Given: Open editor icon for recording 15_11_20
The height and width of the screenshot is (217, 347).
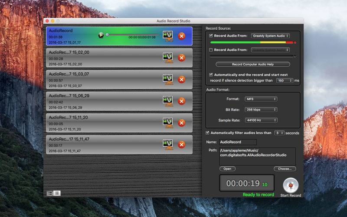Looking at the screenshot, I should (168, 123).
